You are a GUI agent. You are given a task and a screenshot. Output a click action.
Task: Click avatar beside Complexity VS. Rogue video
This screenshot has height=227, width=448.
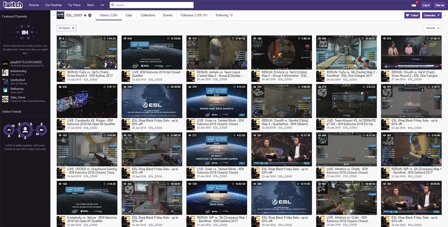[x=61, y=125]
